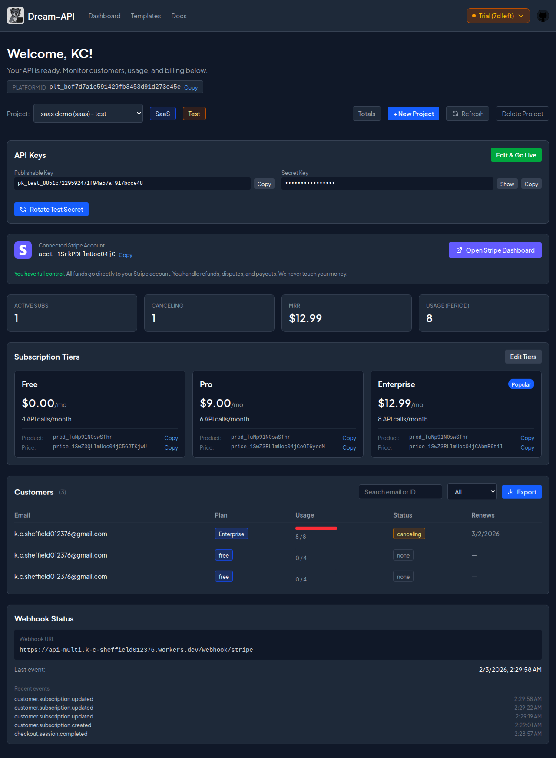The image size is (556, 758).
Task: Click the Usage column header
Action: 305,515
